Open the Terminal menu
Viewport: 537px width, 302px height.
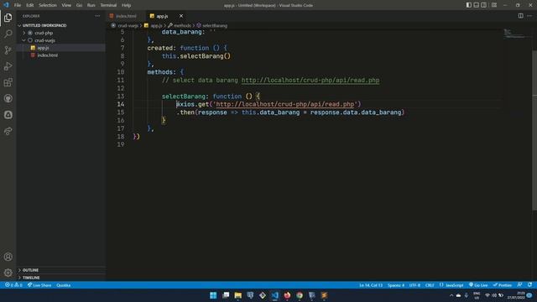coord(108,5)
